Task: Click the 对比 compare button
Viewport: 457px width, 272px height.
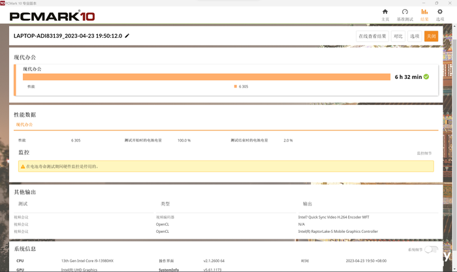Action: pos(398,36)
